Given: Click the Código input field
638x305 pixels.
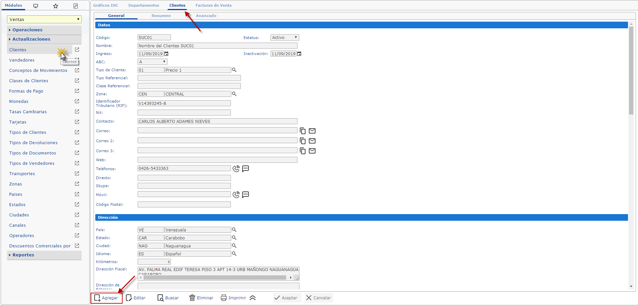Looking at the screenshot, I should pyautogui.click(x=154, y=38).
